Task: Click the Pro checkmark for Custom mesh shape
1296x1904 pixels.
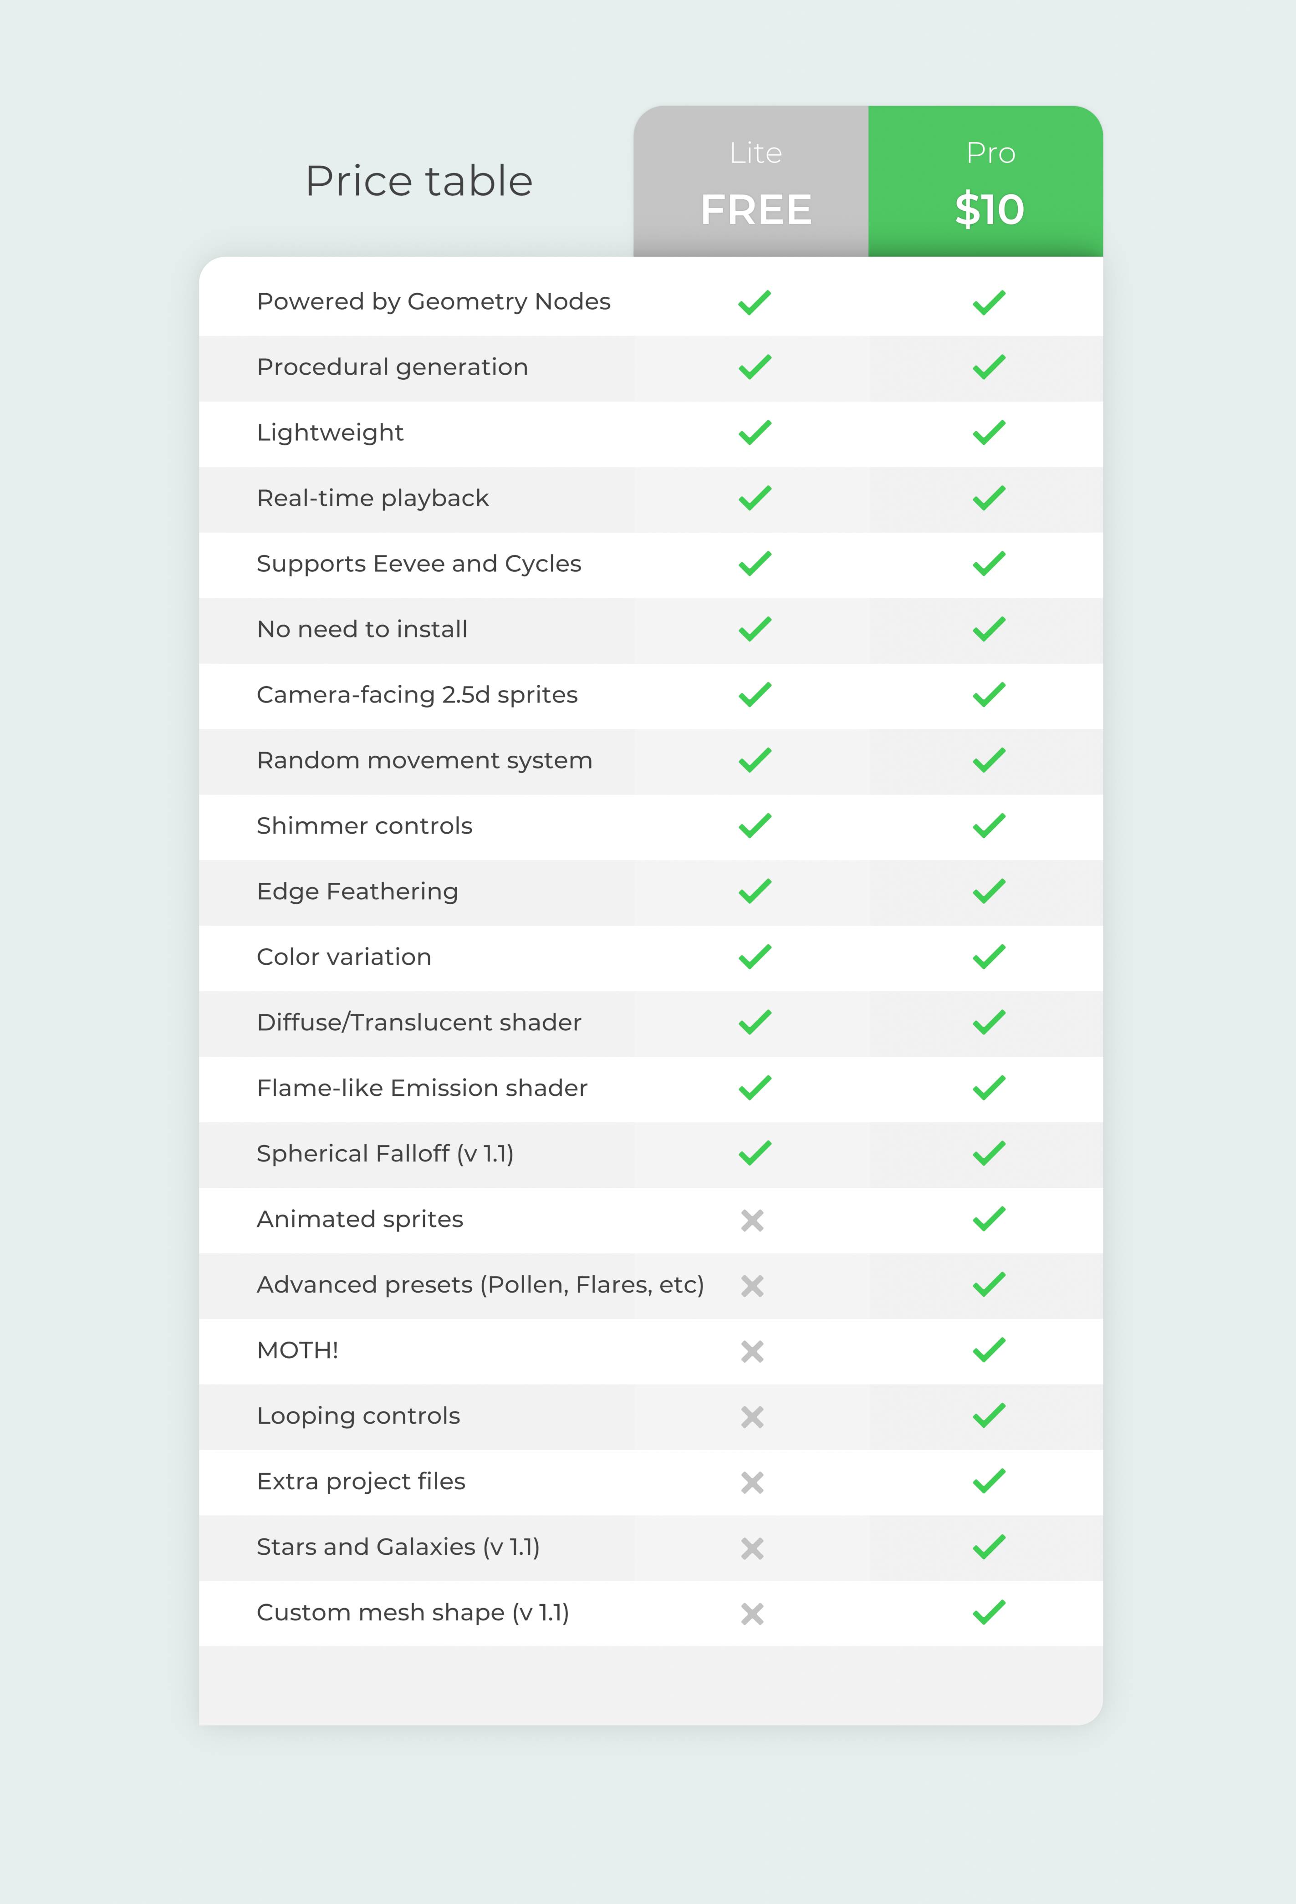Action: [989, 1612]
